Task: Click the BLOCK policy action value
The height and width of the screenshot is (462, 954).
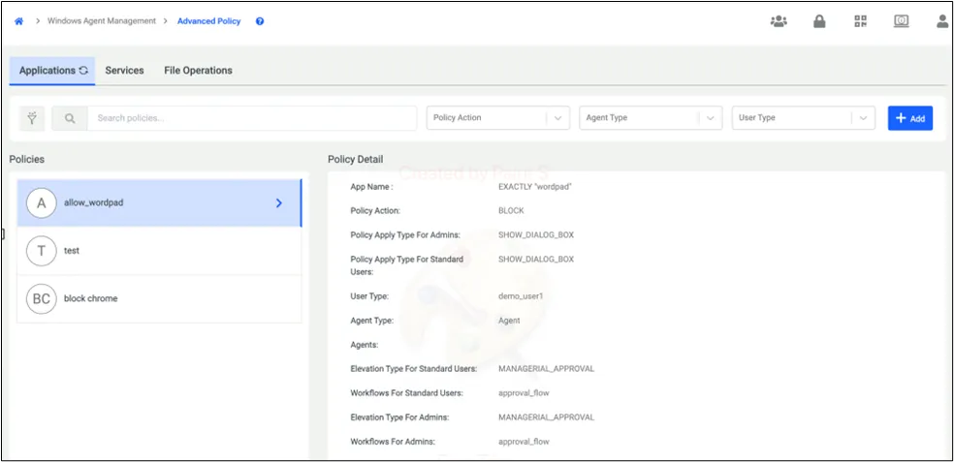Action: (511, 211)
